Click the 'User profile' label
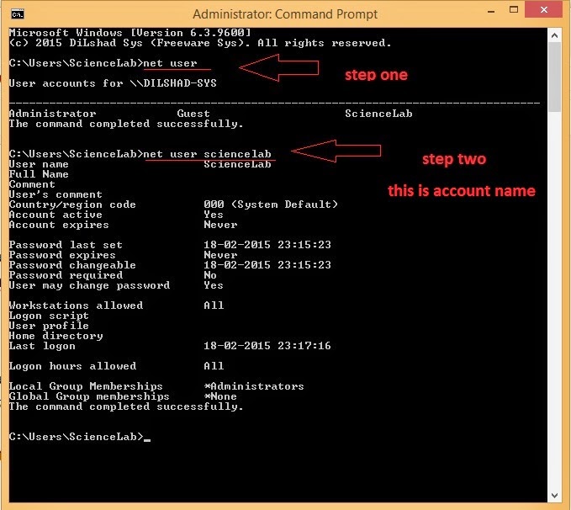Viewport: 571px width, 510px height. pos(49,326)
